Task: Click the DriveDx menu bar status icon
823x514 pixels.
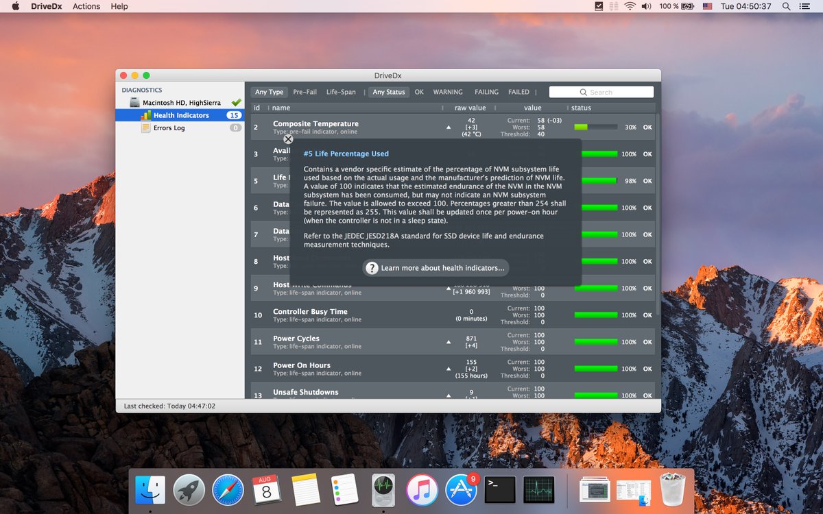Action: pos(599,6)
